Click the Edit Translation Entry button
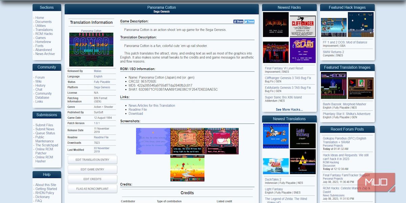The width and height of the screenshot is (406, 203). tap(92, 160)
